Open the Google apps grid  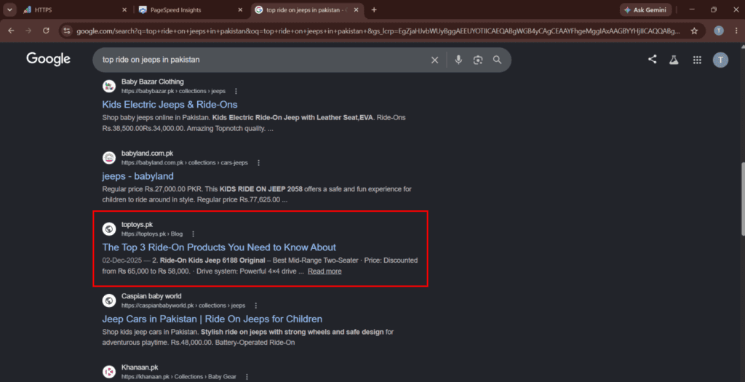point(697,60)
